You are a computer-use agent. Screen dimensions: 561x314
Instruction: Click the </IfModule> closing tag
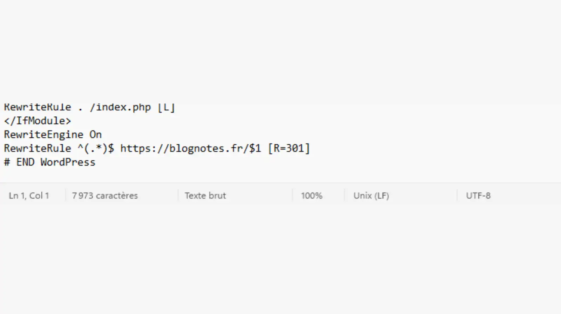tap(37, 121)
